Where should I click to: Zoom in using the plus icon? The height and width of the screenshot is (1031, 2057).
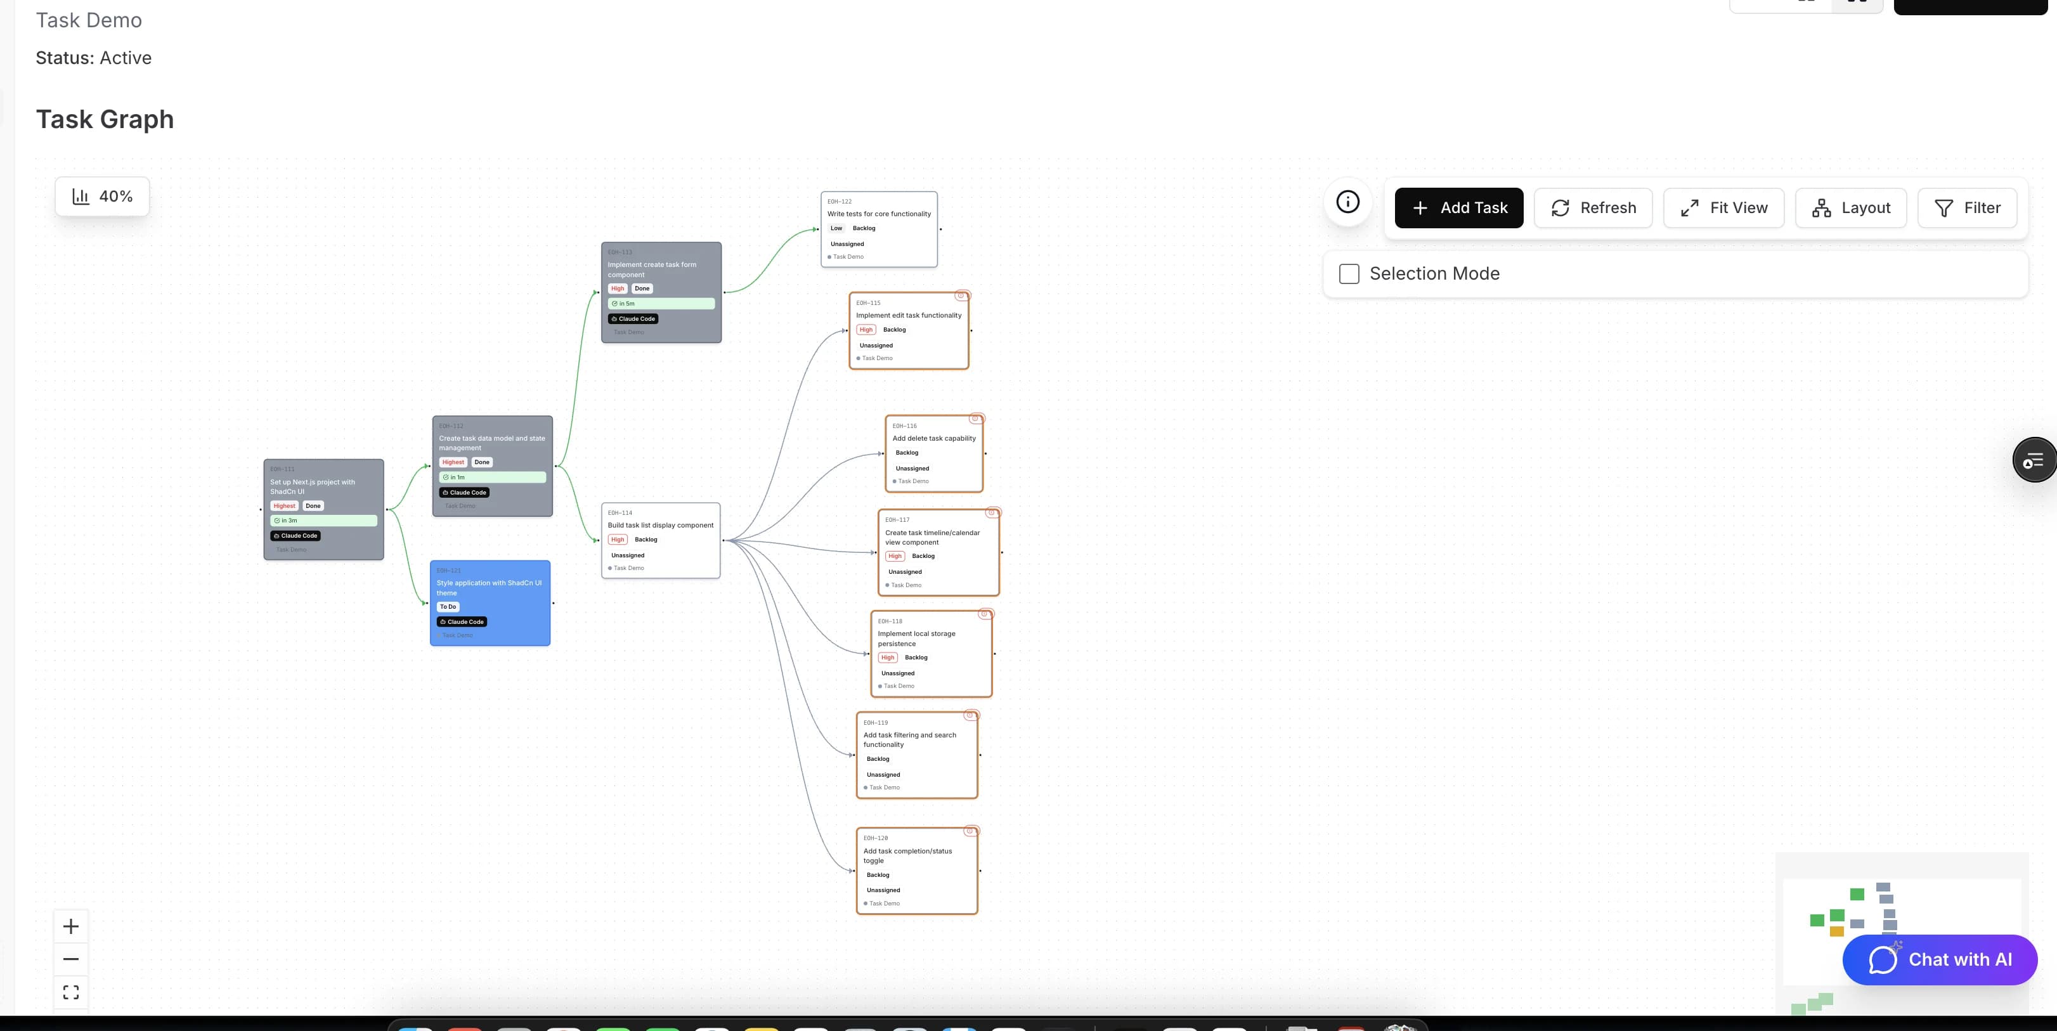click(x=70, y=926)
